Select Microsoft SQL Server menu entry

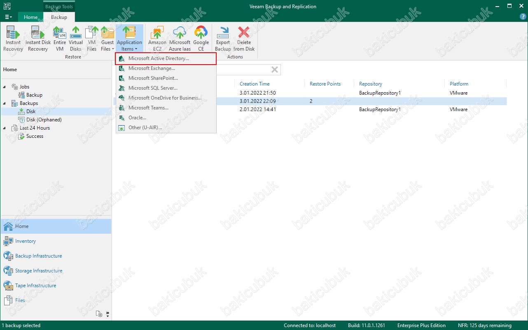(x=166, y=88)
